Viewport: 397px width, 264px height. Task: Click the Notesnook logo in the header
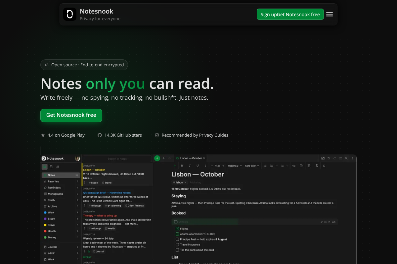[70, 14]
